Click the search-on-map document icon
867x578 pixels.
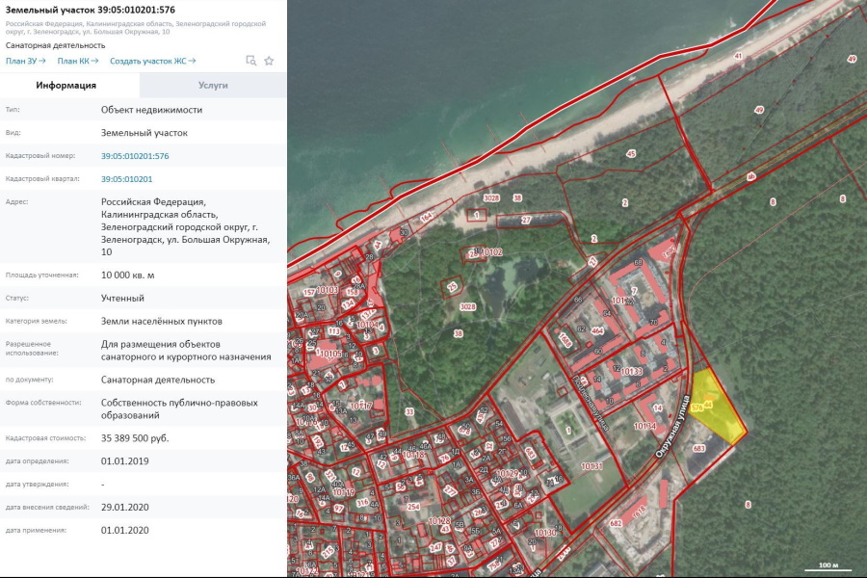(250, 61)
